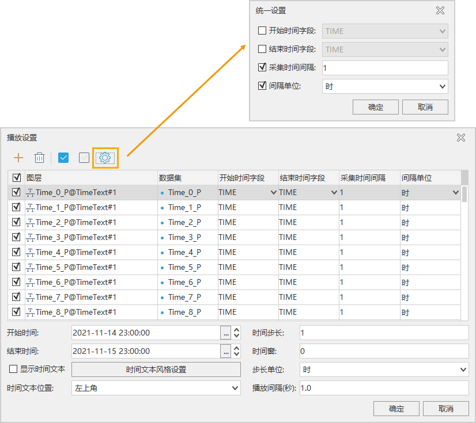Click the delete trash can icon
The image size is (476, 423).
pos(39,158)
